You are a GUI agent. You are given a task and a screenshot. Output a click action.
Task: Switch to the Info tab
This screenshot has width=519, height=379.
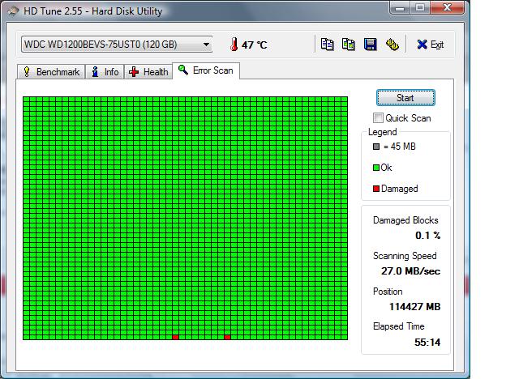(x=105, y=72)
